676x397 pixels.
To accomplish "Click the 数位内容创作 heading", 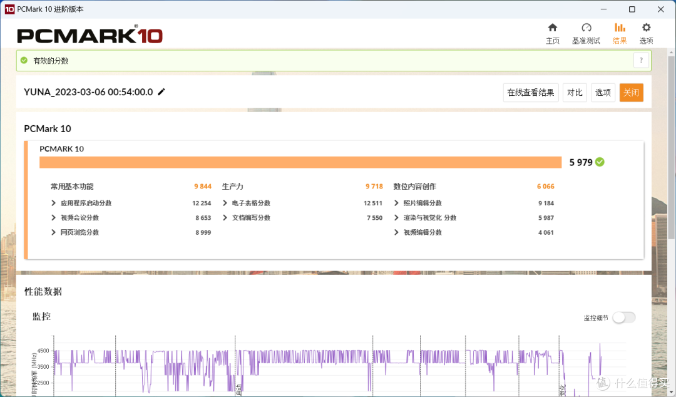I will pyautogui.click(x=415, y=187).
